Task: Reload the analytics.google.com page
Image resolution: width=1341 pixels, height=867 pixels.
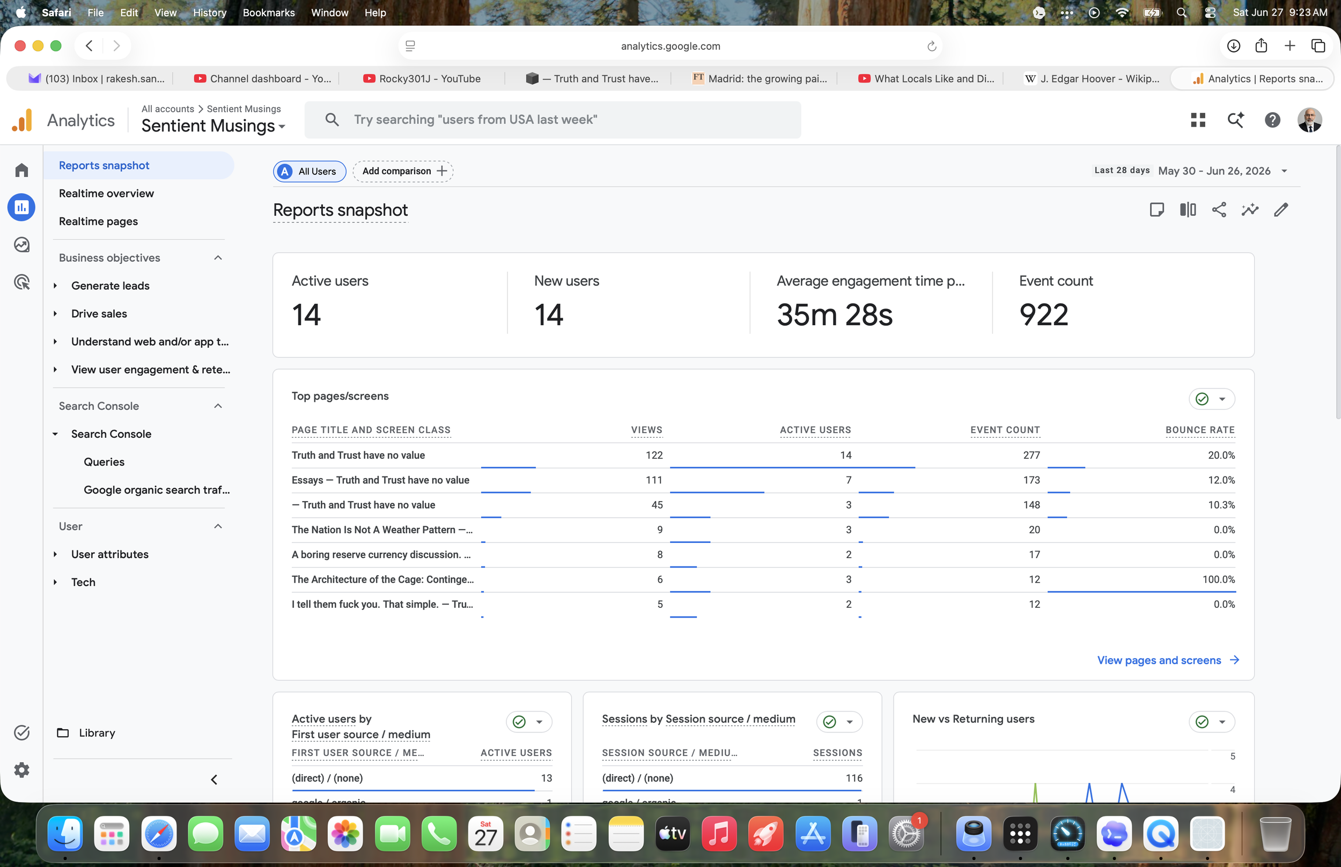Action: [x=931, y=46]
